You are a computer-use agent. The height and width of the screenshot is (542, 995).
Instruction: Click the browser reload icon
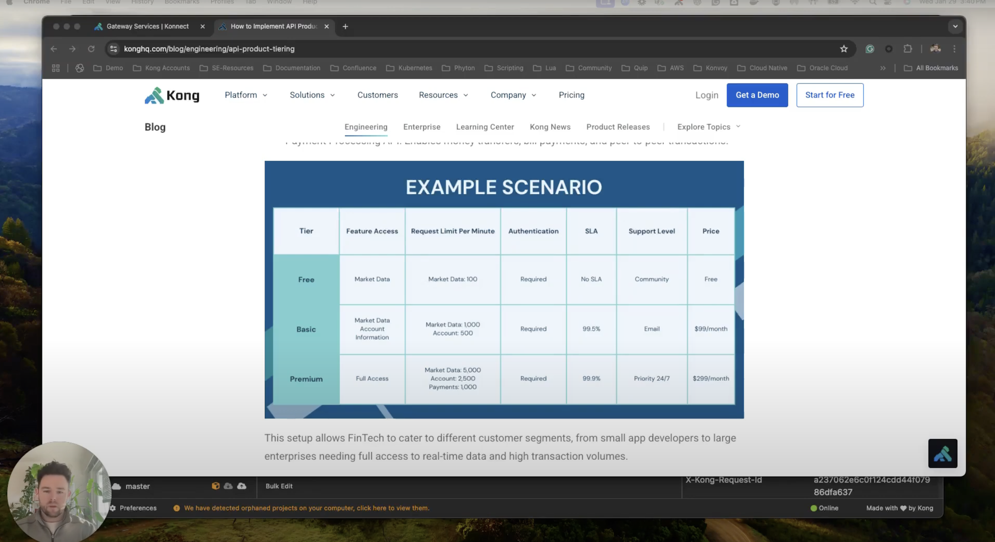click(x=91, y=49)
